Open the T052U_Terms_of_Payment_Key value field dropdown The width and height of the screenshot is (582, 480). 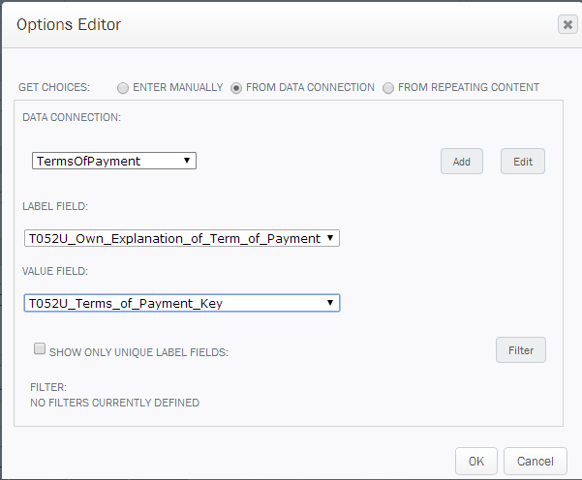coord(182,303)
